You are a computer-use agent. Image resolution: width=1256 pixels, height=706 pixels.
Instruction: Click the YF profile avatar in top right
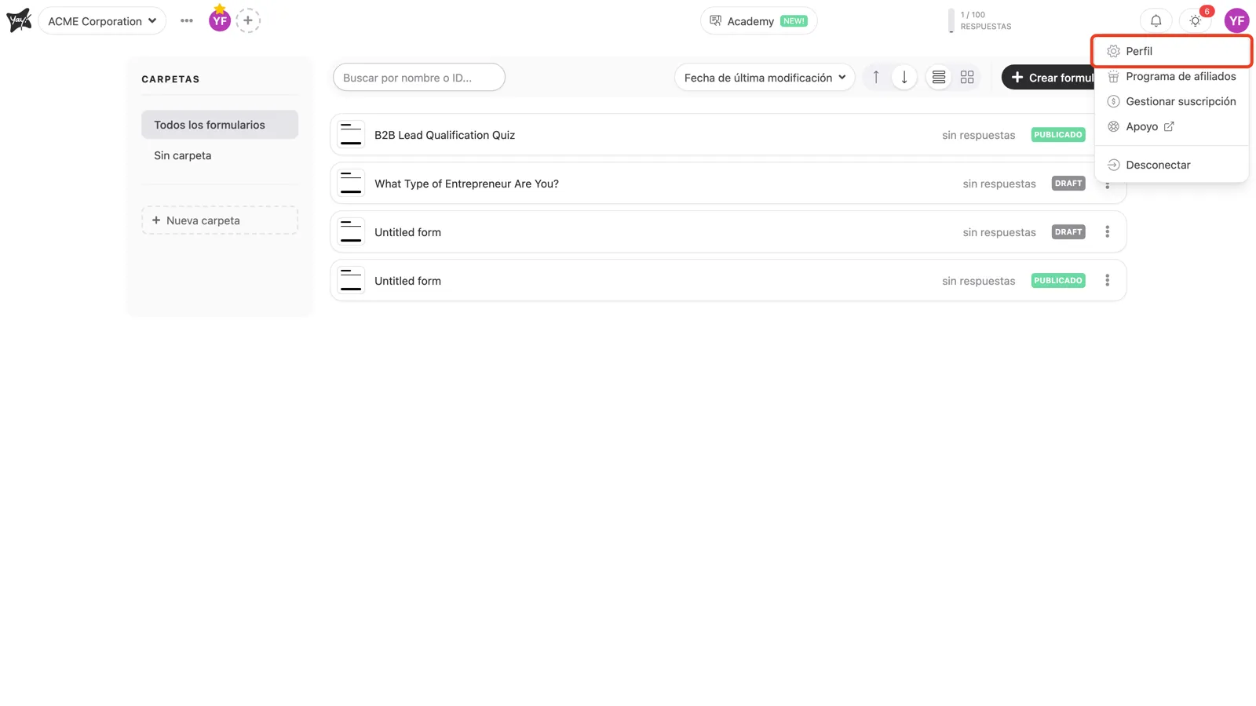1236,21
